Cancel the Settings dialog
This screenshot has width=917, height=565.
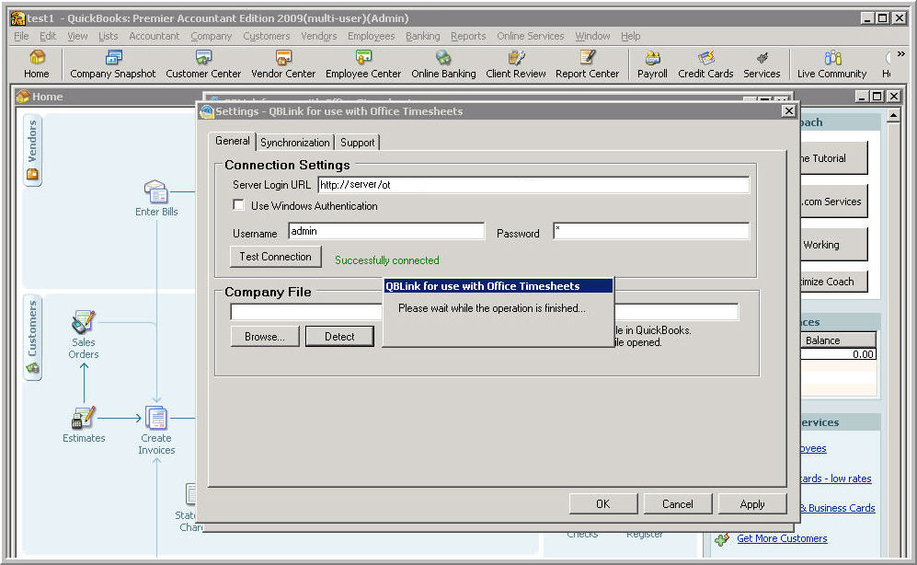(x=677, y=503)
